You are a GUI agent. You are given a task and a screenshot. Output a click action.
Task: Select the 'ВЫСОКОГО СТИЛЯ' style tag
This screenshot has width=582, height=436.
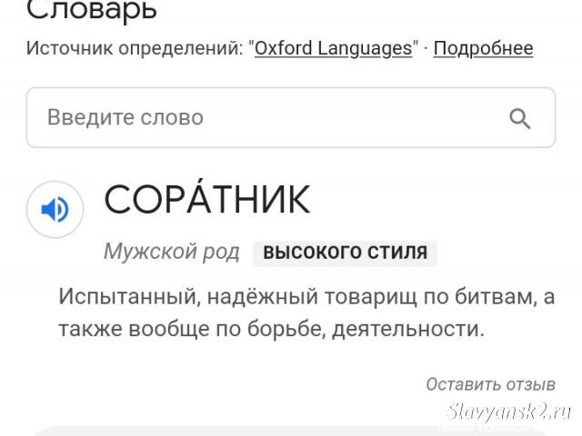346,253
